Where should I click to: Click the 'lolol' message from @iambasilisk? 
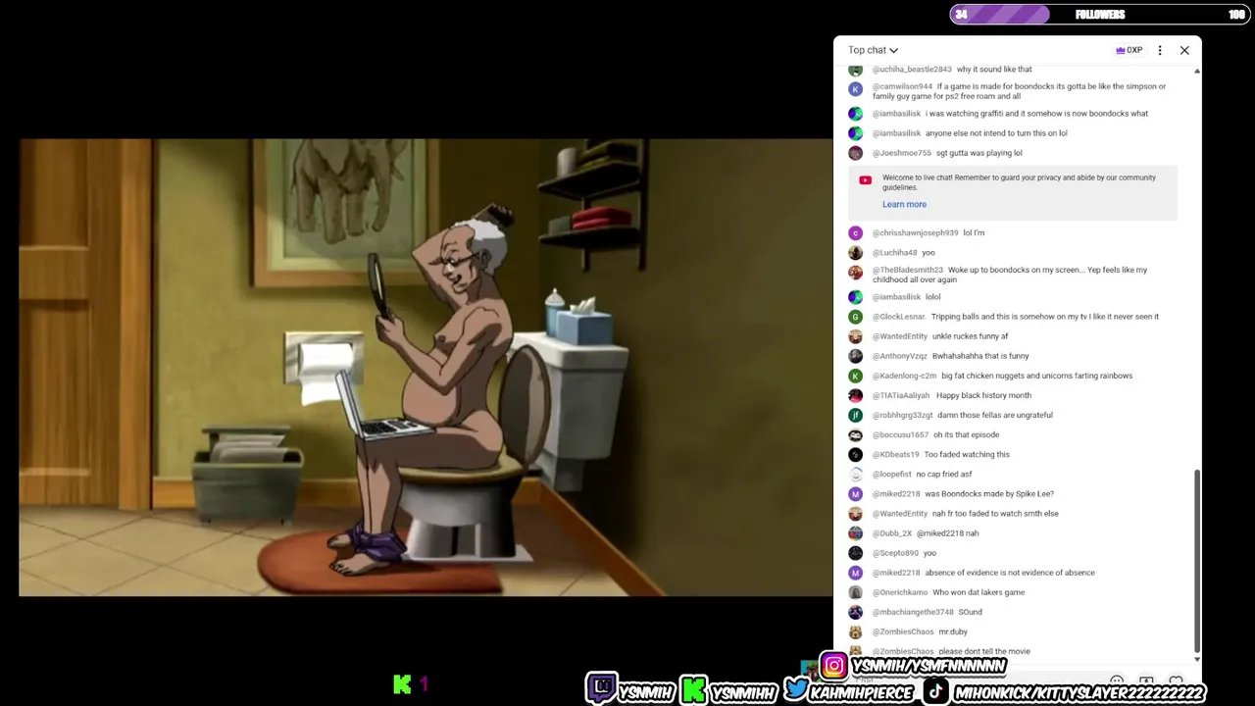[932, 297]
